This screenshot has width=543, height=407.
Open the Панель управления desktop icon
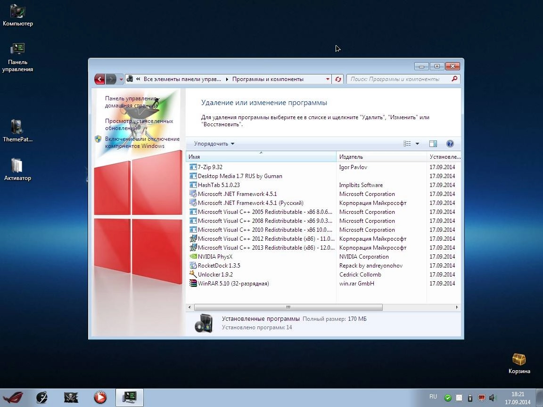tap(17, 57)
